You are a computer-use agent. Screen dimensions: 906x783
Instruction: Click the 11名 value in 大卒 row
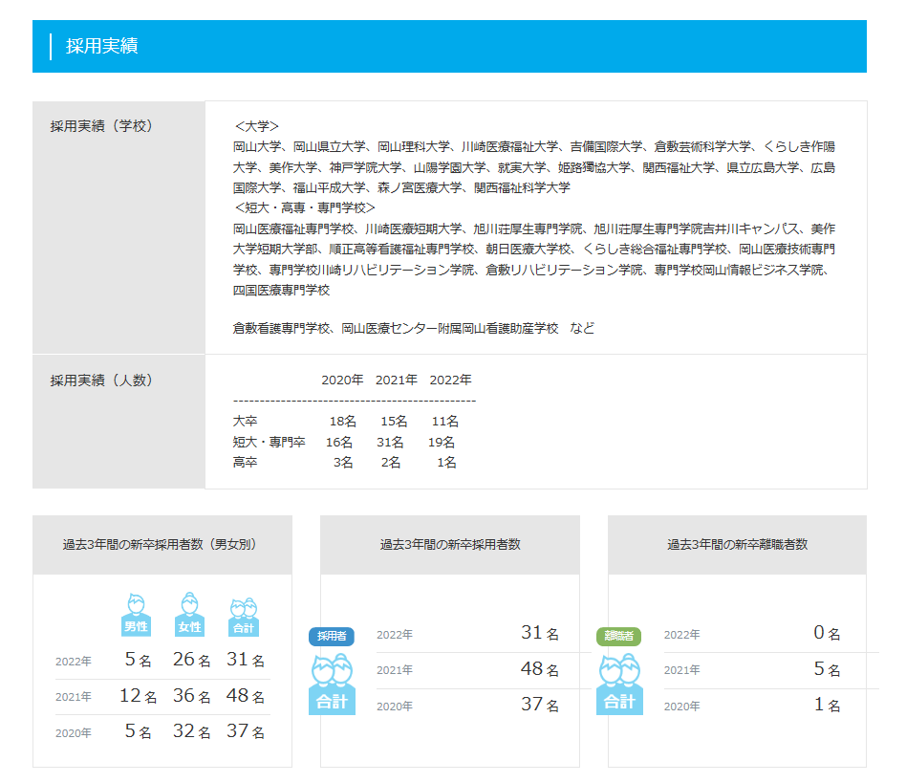coord(445,422)
